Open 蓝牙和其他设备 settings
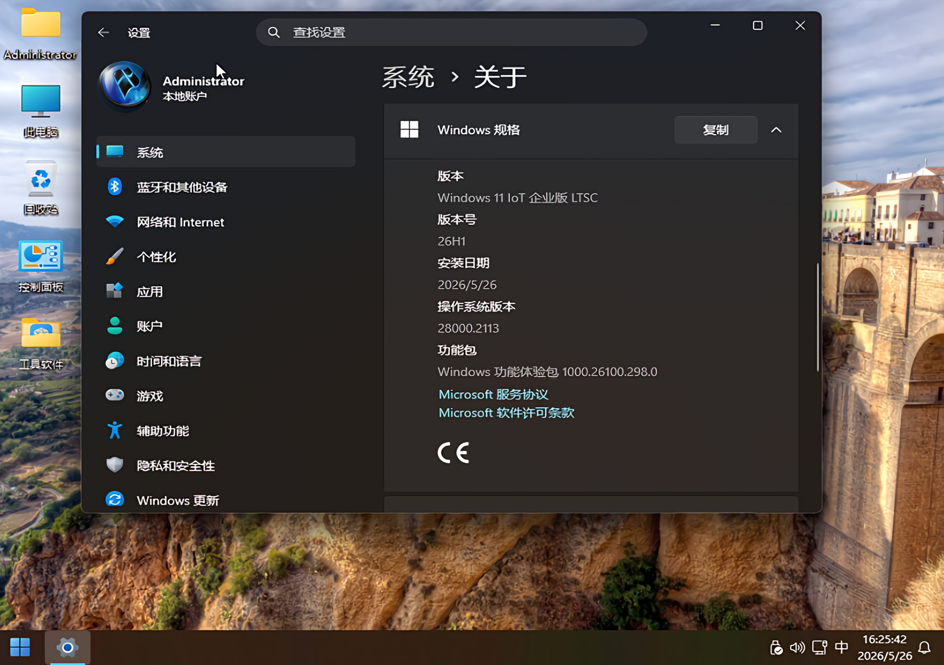 226,187
